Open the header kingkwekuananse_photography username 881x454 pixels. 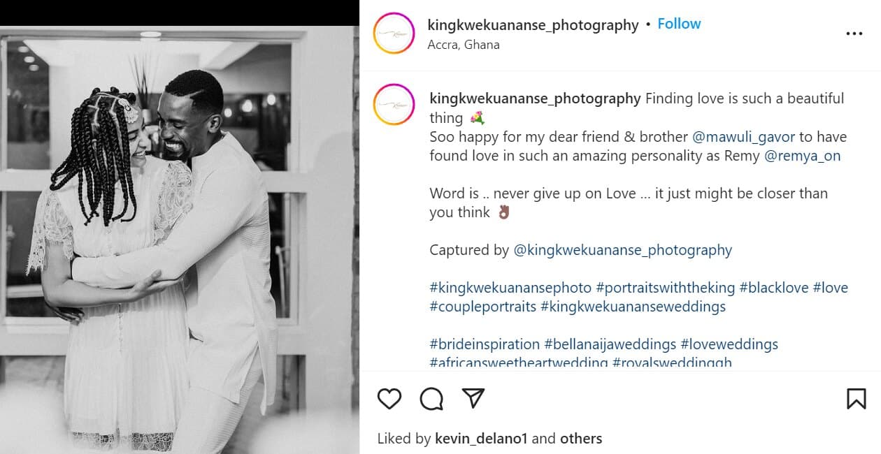click(533, 25)
